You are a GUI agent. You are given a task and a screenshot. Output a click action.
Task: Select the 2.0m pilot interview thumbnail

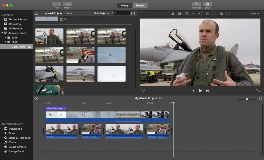[x=49, y=36]
